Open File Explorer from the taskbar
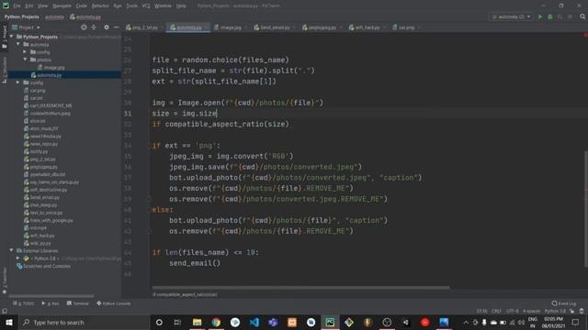This screenshot has width=588, height=330. [197, 322]
